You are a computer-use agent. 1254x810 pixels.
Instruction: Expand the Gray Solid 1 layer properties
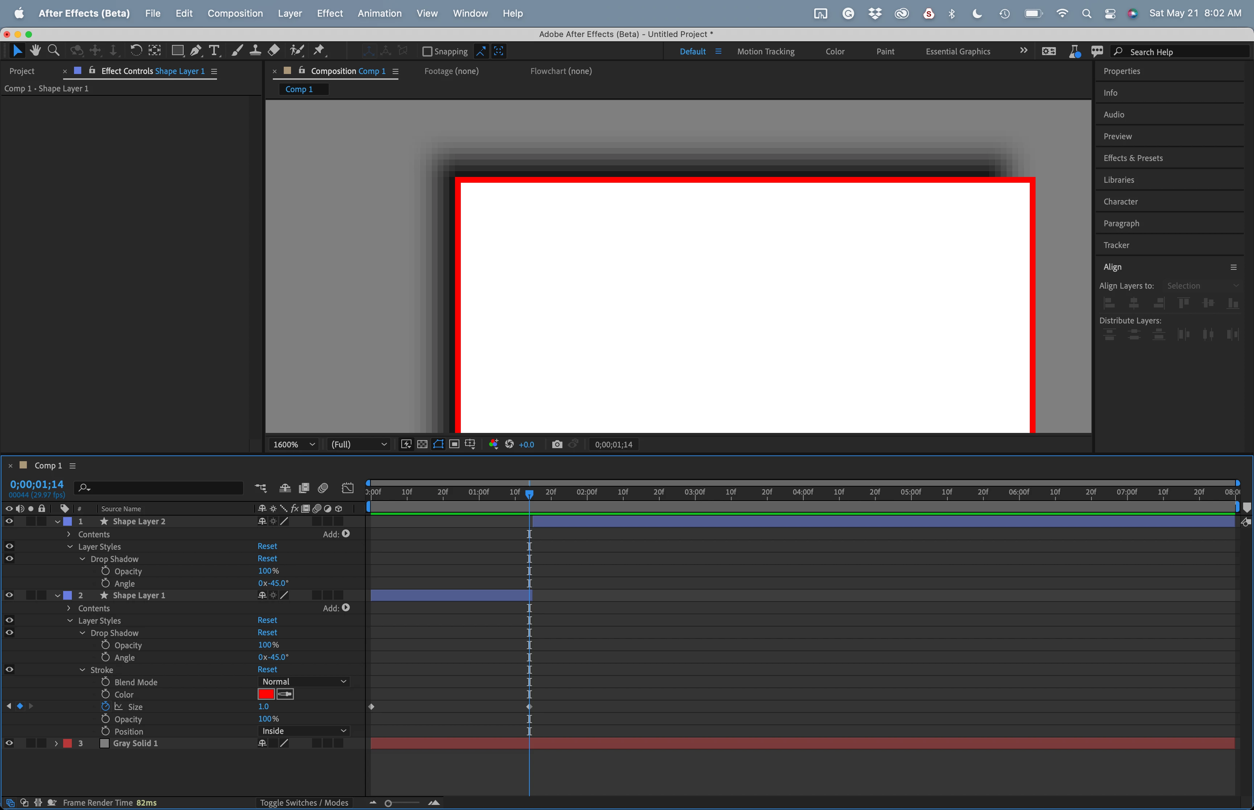56,743
